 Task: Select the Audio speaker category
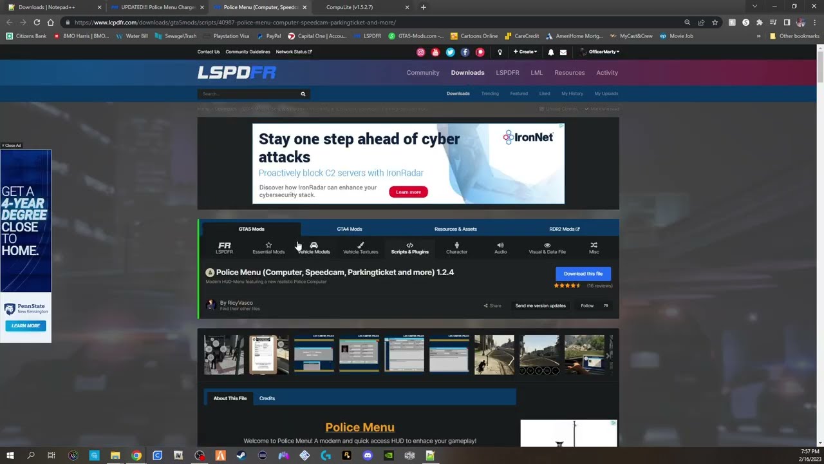click(500, 248)
